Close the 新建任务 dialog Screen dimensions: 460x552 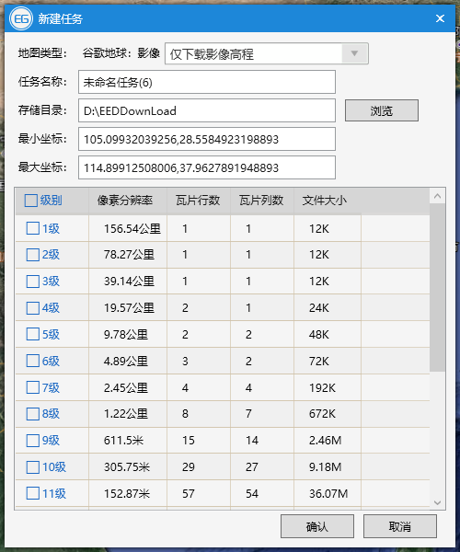(440, 18)
